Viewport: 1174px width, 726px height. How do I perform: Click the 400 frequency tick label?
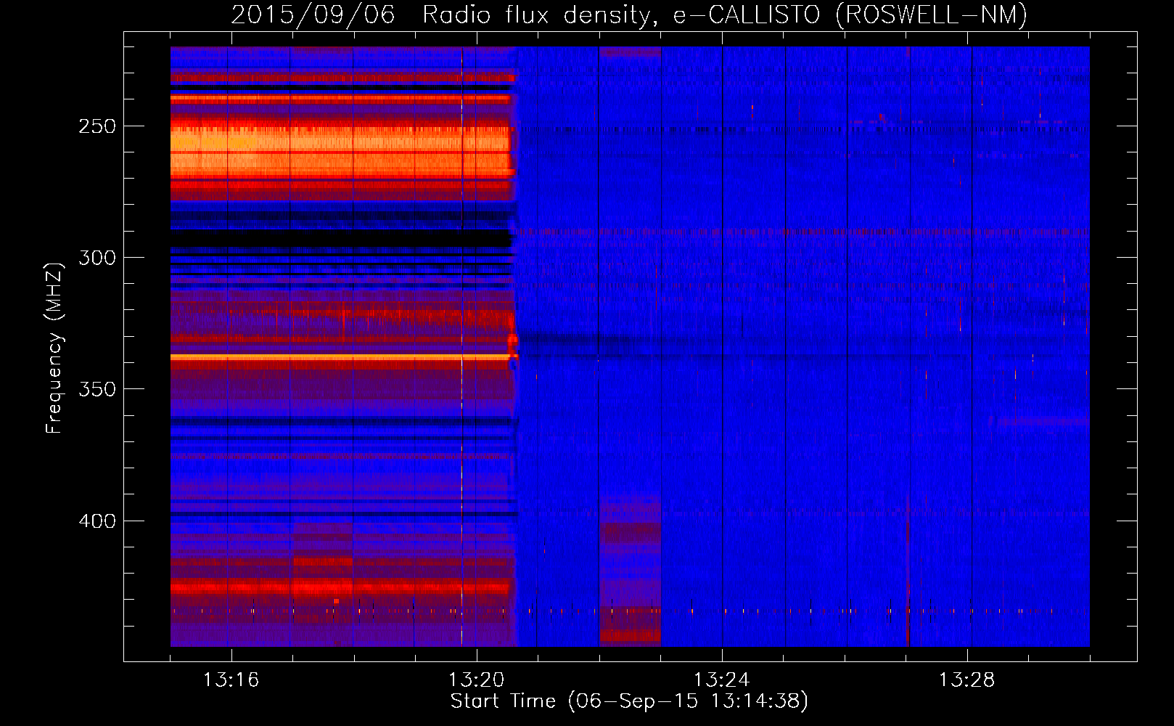click(97, 521)
